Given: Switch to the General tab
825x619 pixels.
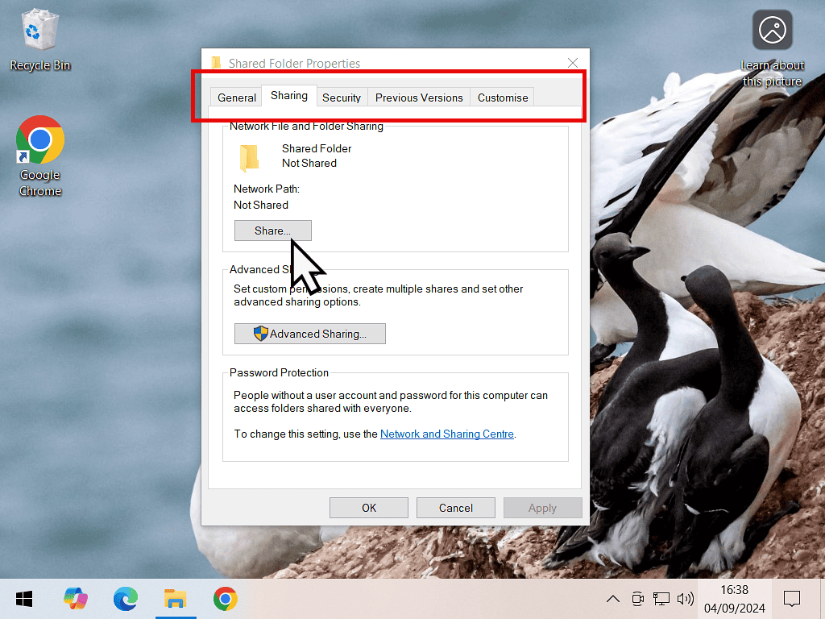Looking at the screenshot, I should coord(237,98).
